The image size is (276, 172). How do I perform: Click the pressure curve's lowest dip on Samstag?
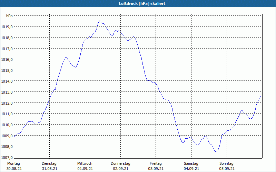pyautogui.click(x=216, y=152)
